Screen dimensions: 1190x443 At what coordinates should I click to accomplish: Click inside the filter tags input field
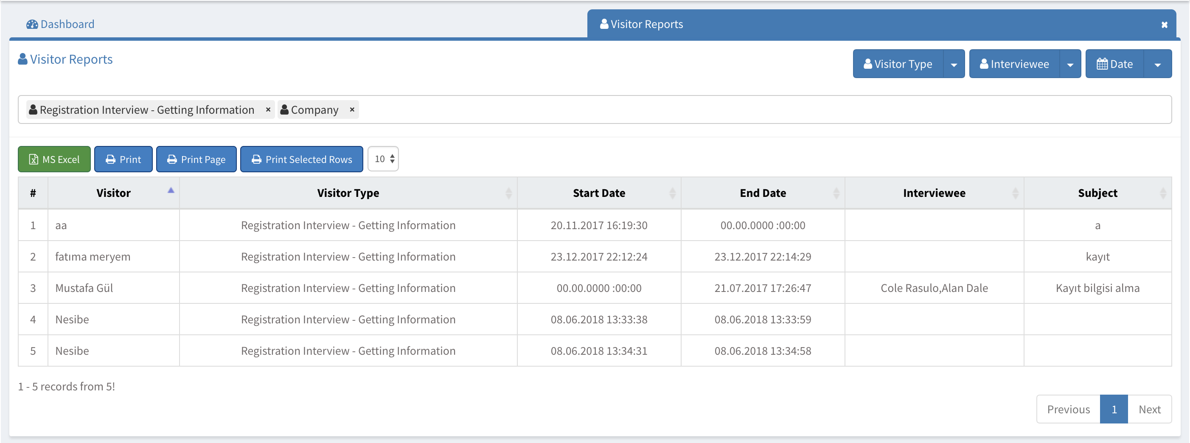point(739,110)
